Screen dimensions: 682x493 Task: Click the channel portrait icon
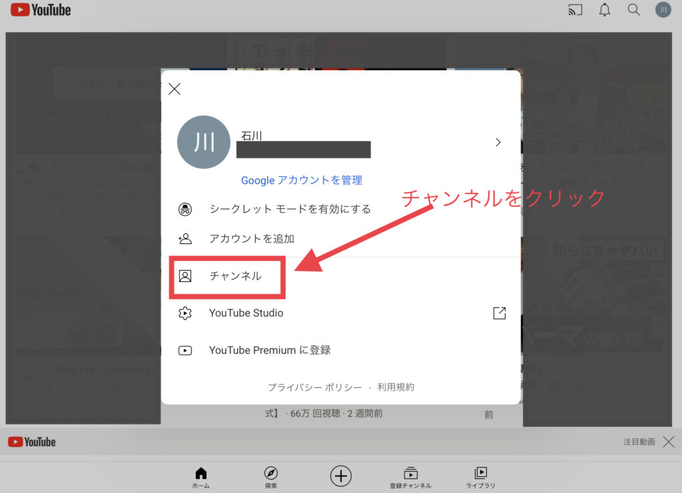185,276
